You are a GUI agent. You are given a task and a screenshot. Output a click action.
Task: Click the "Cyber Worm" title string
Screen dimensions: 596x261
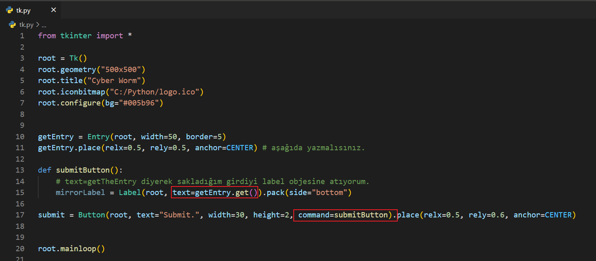pyautogui.click(x=116, y=81)
